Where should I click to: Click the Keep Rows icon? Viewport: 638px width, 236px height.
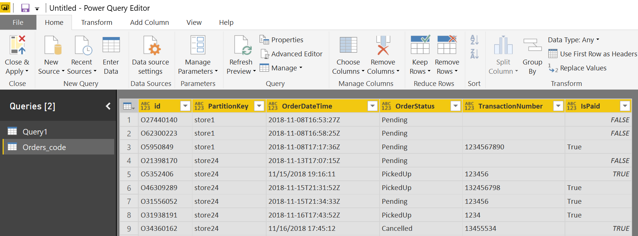point(420,44)
